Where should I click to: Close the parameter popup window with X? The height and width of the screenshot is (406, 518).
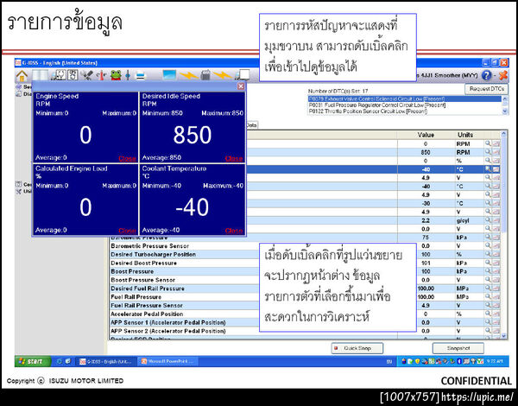pyautogui.click(x=241, y=86)
